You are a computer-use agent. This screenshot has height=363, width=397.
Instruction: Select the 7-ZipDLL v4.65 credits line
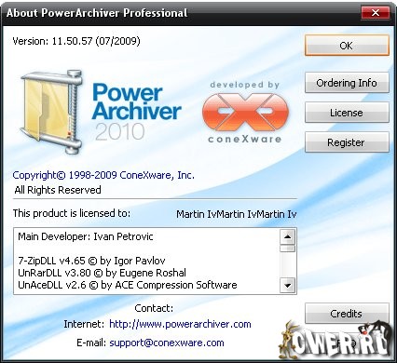pos(91,261)
